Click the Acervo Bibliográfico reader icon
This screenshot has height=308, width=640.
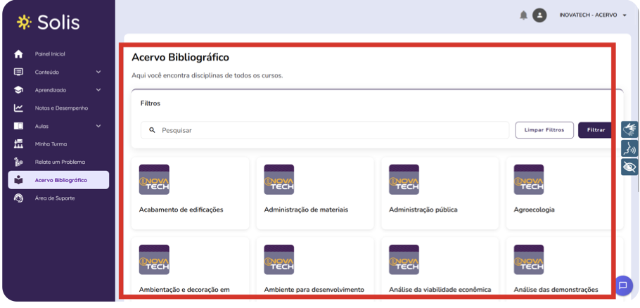point(18,180)
